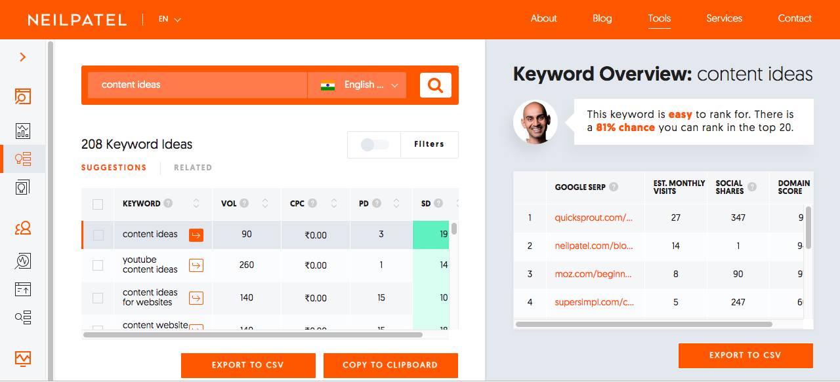This screenshot has width=840, height=382.
Task: Sort the table by VOL column
Action: [x=265, y=204]
